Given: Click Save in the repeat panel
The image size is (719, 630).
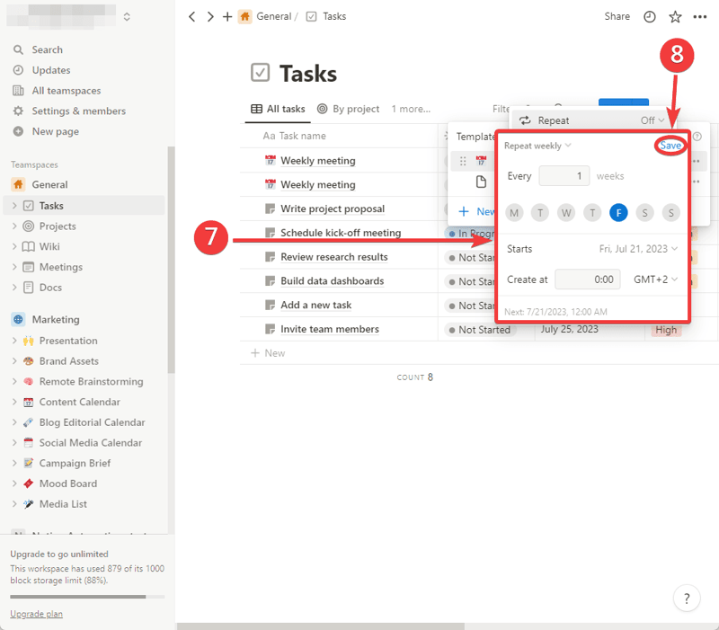Looking at the screenshot, I should [x=670, y=146].
